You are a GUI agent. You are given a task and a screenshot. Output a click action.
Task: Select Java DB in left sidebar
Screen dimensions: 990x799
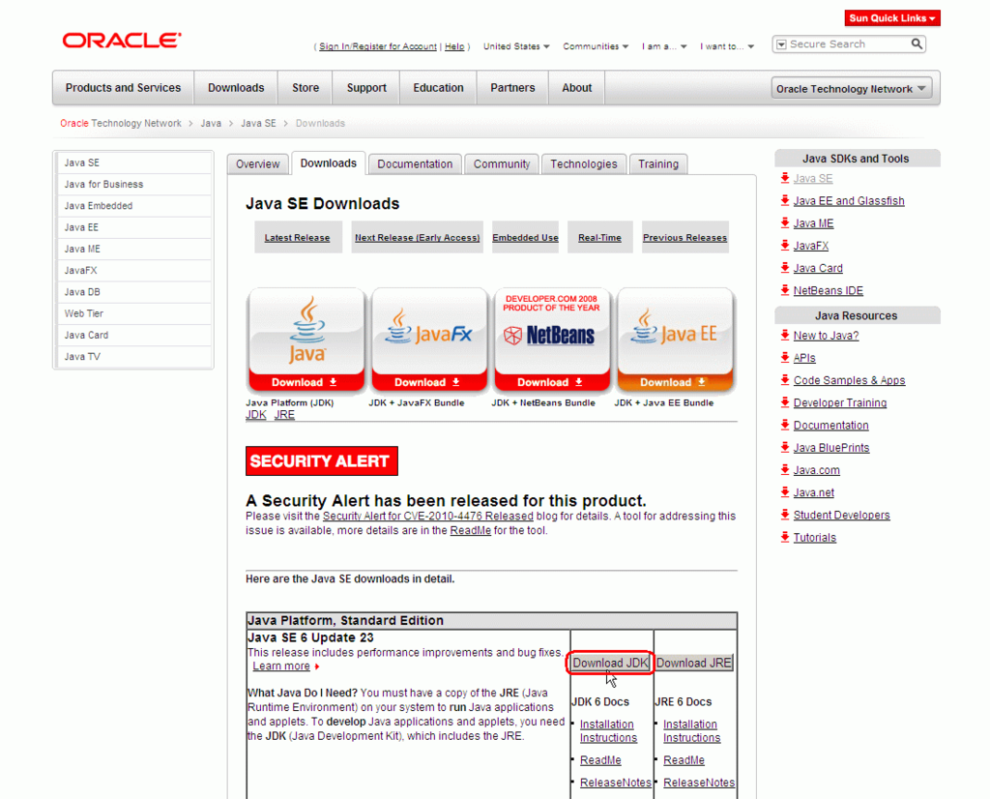pos(133,292)
